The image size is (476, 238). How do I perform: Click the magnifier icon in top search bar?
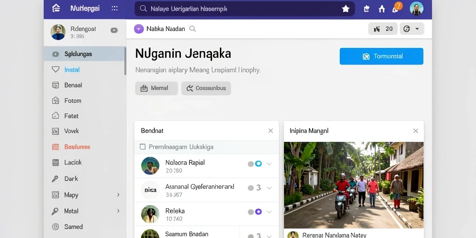coord(143,9)
